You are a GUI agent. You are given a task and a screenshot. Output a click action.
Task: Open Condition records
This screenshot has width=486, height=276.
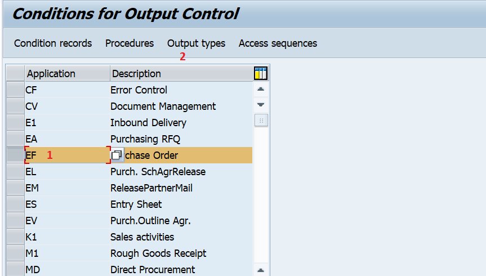click(x=53, y=43)
